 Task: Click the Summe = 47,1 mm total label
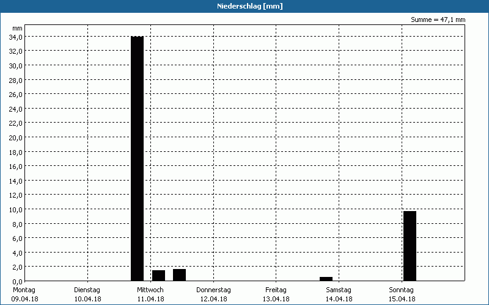pyautogui.click(x=438, y=20)
